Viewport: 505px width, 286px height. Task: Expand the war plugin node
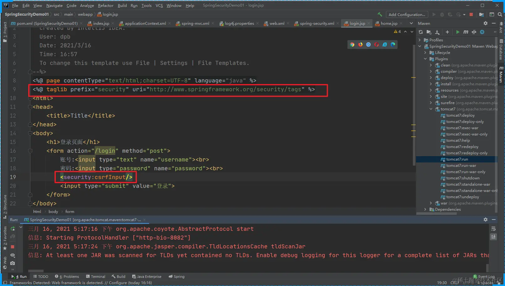(431, 203)
